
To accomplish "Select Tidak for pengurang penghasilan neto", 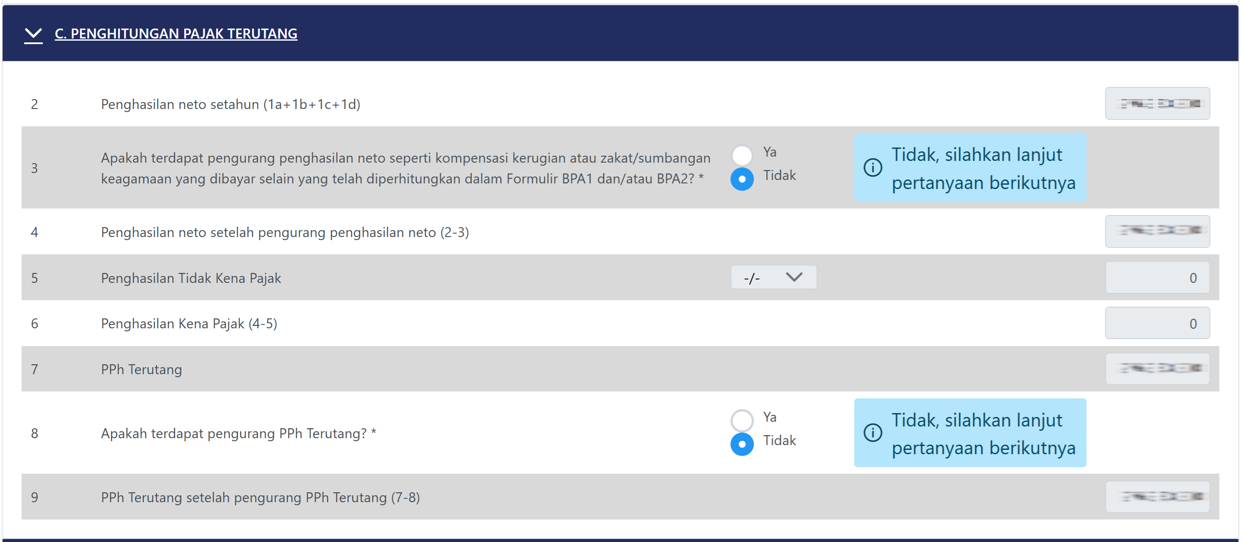I will click(x=742, y=179).
